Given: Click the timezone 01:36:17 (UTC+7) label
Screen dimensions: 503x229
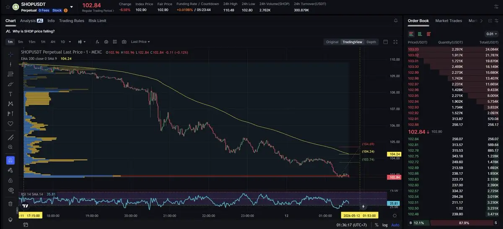Looking at the screenshot, I should (351, 225).
